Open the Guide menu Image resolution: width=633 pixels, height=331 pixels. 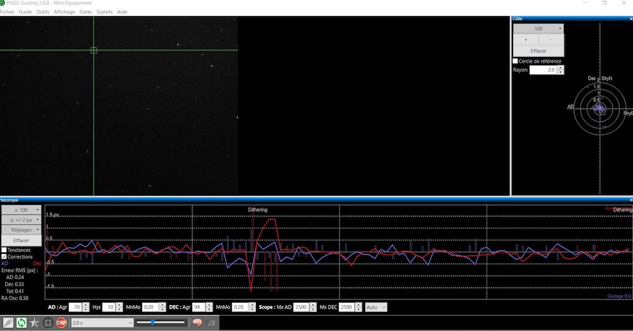click(x=25, y=12)
